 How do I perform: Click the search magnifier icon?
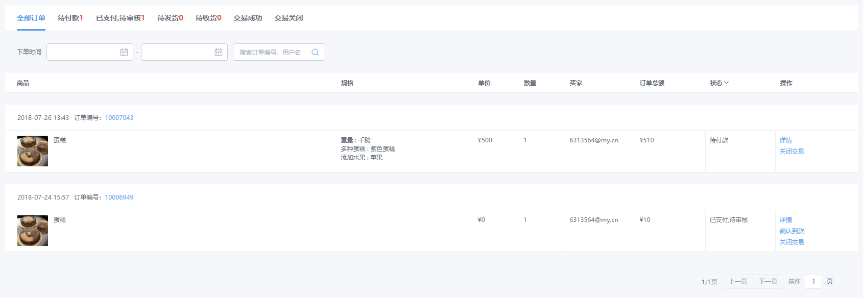(x=315, y=52)
